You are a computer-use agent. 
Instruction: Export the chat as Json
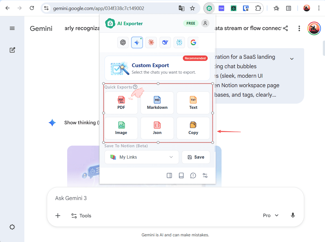click(157, 128)
